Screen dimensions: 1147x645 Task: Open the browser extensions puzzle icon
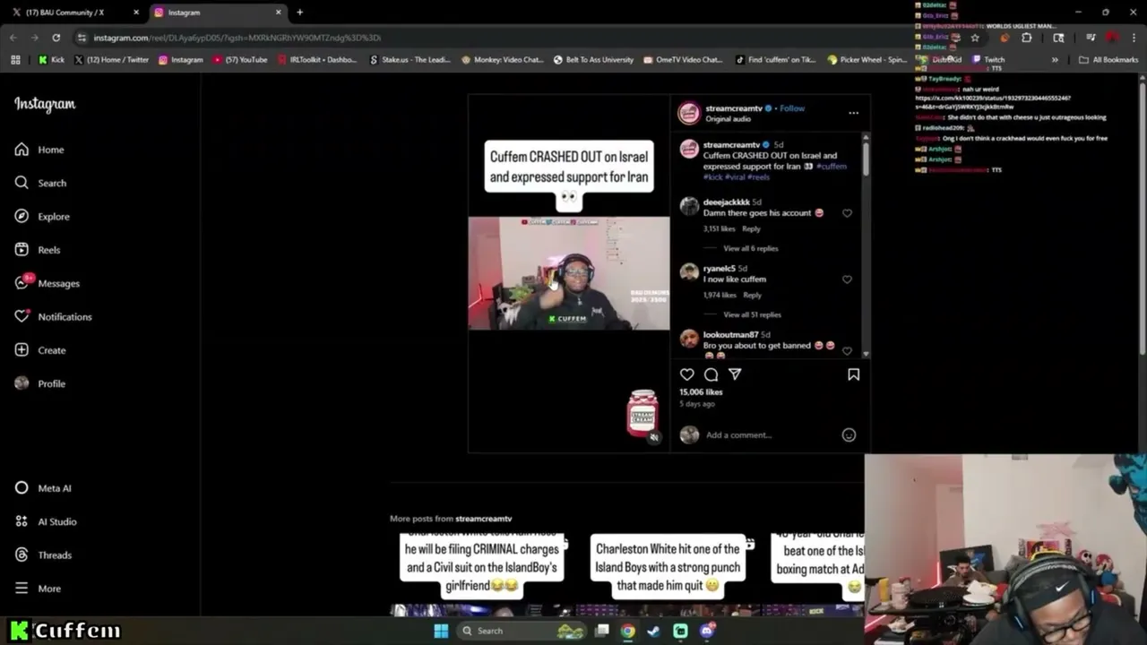(x=1027, y=38)
